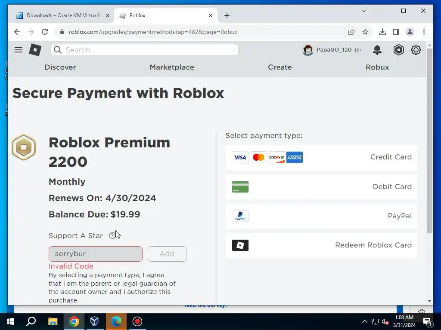Click the Roblox gift card icon
The width and height of the screenshot is (441, 330).
tap(240, 245)
